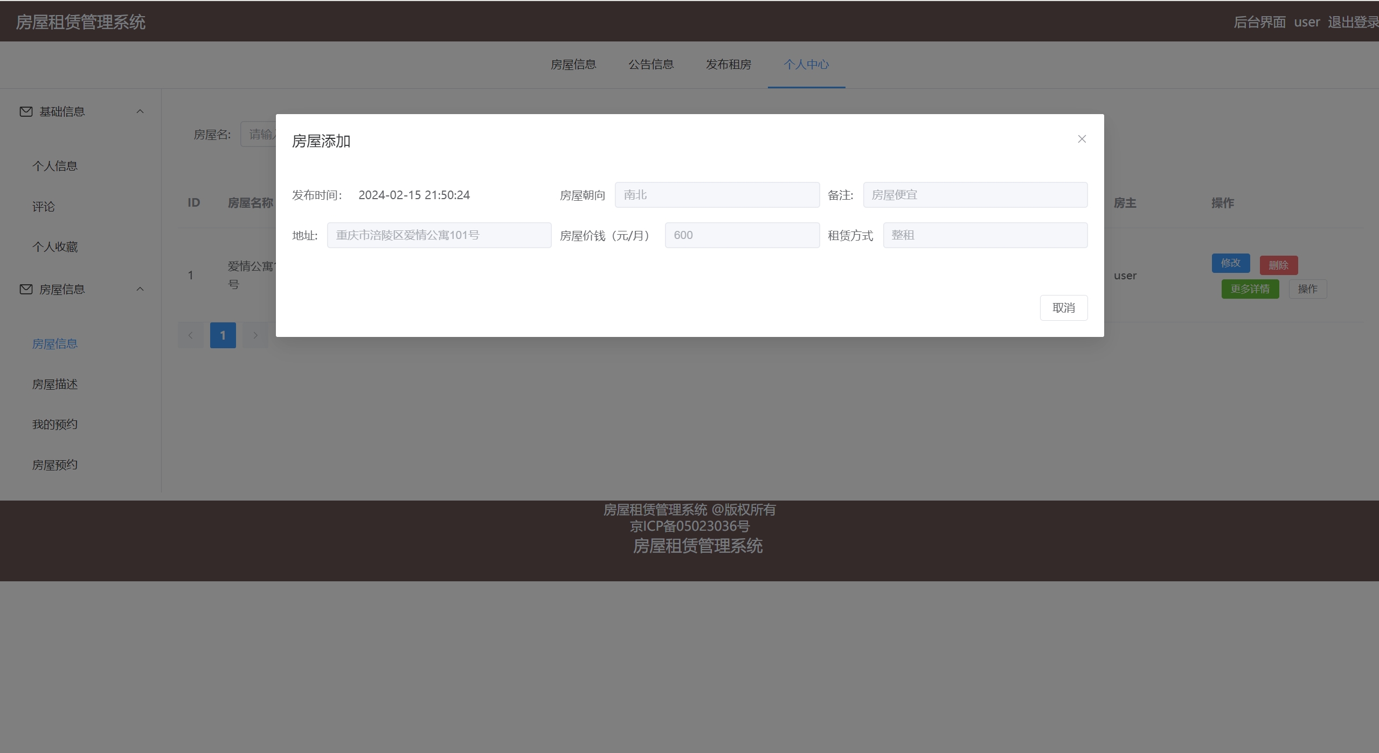1379x753 pixels.
Task: Switch to 公告信息 tab
Action: [651, 65]
